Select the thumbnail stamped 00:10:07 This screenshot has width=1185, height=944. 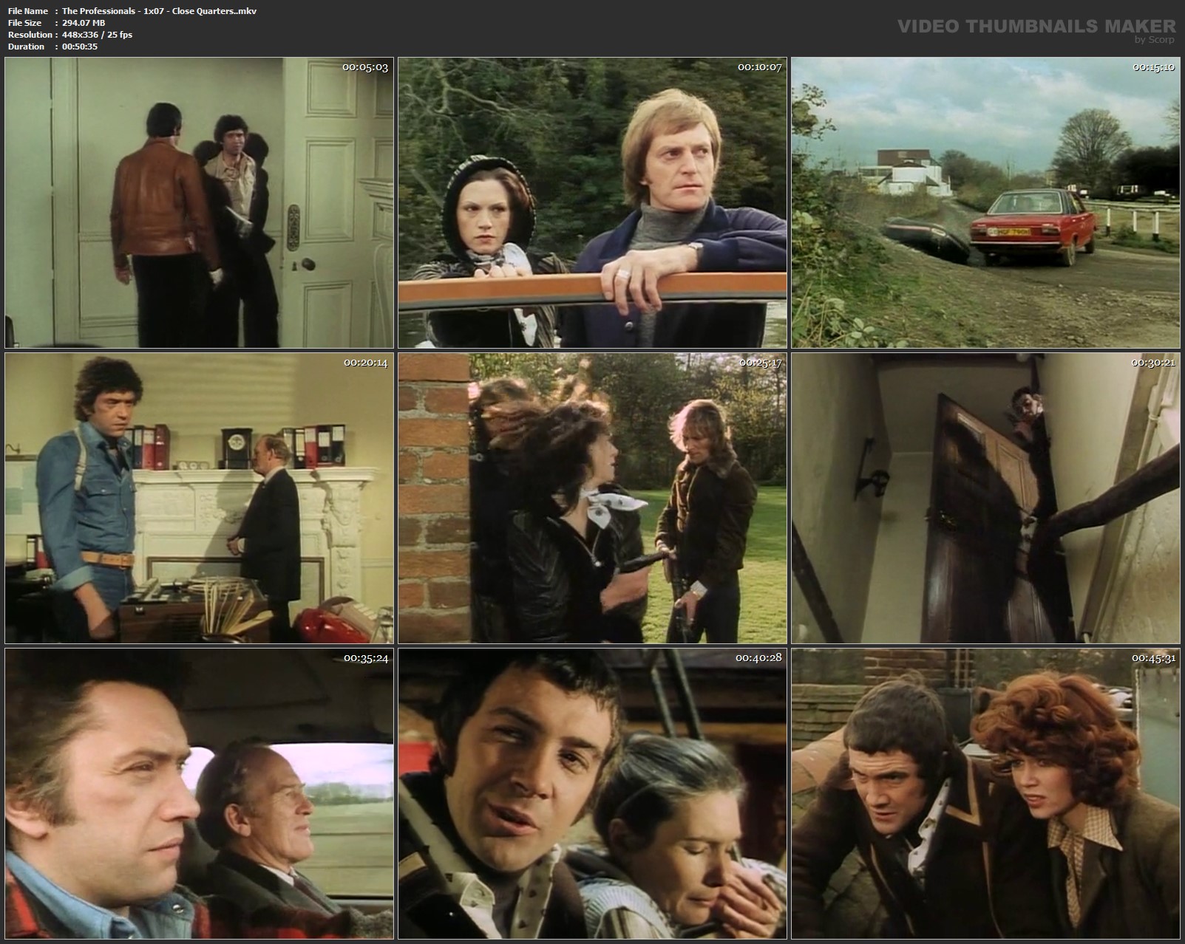(593, 202)
